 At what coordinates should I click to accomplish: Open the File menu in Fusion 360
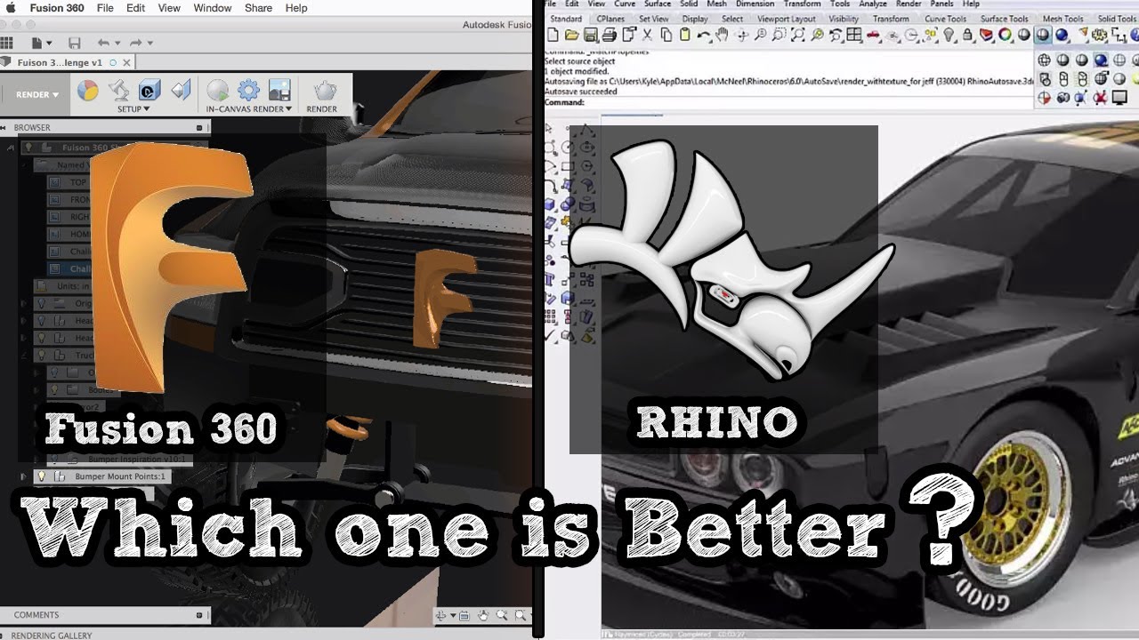point(105,8)
